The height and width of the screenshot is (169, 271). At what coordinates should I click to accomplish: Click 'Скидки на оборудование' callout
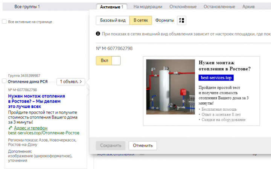click(223, 120)
